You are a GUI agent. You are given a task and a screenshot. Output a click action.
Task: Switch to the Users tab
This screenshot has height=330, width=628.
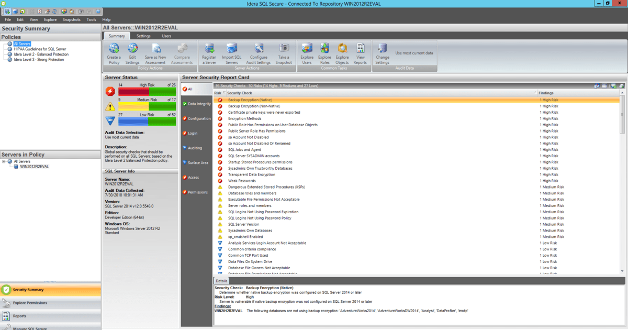166,36
